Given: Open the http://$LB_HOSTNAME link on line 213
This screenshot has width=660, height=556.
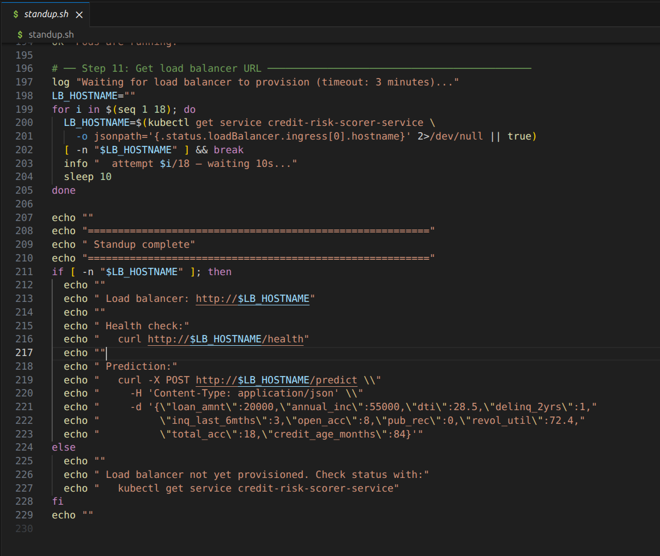Looking at the screenshot, I should click(253, 299).
